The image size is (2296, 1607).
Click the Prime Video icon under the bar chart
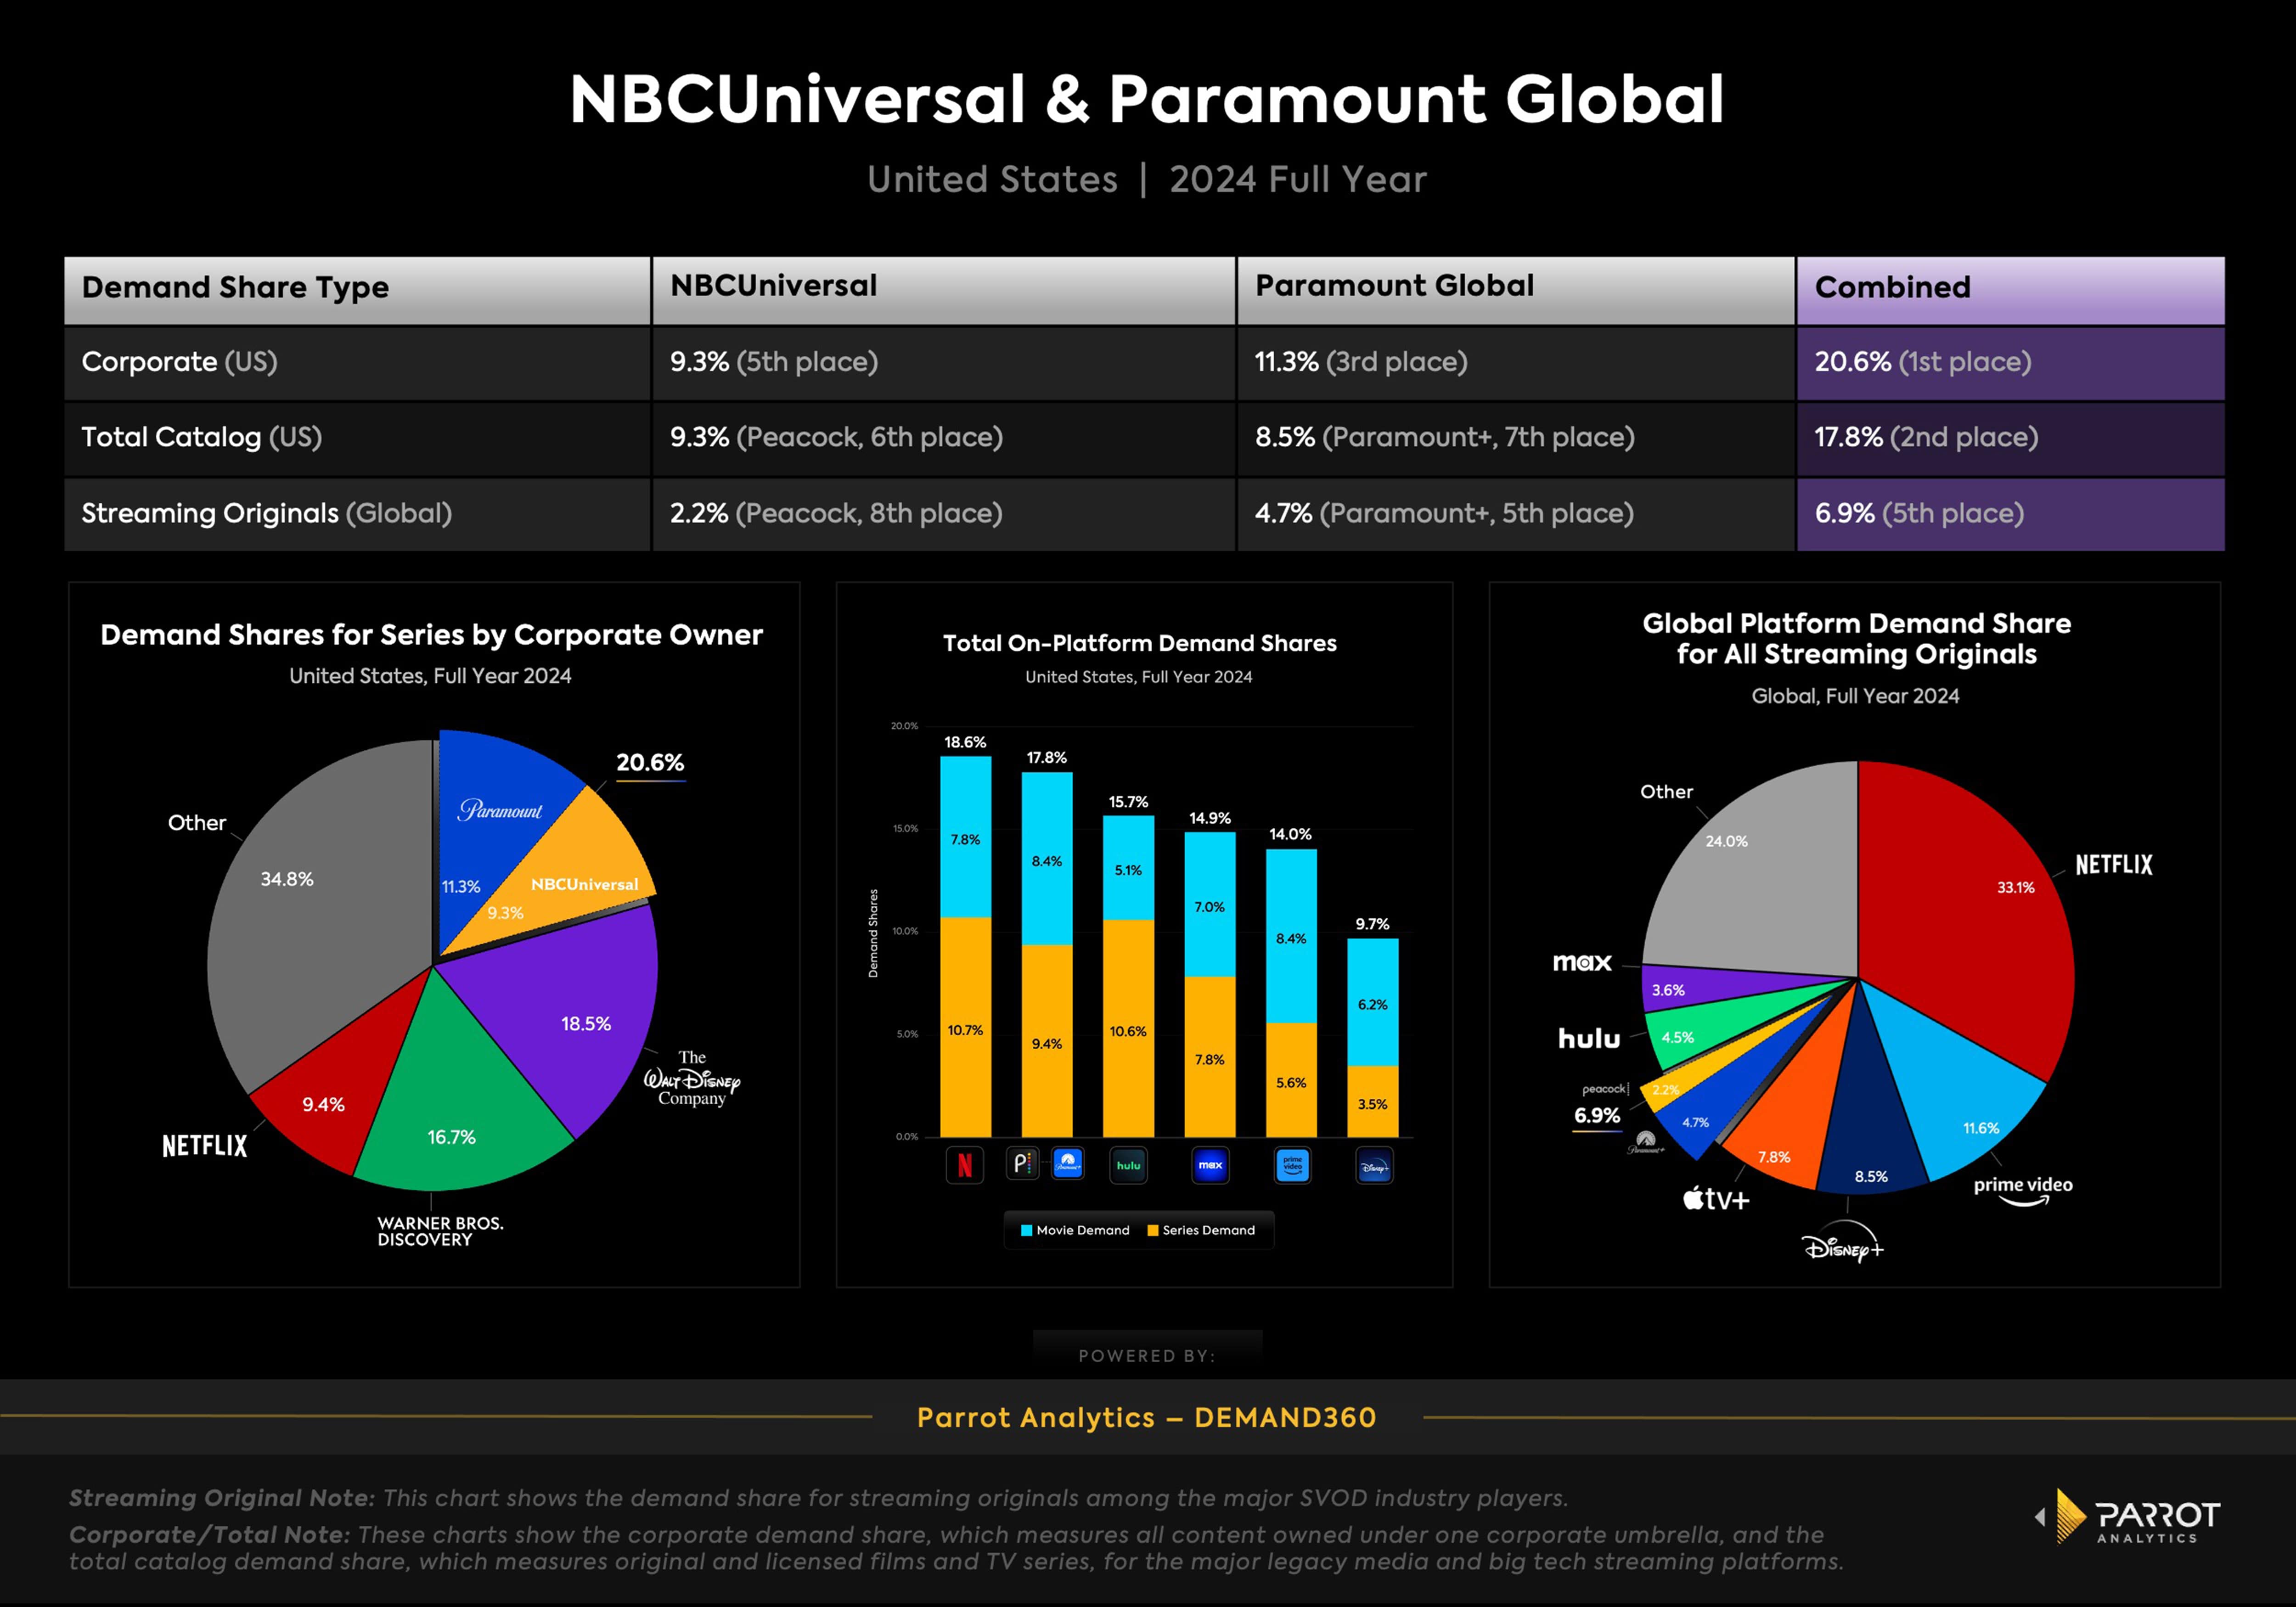pyautogui.click(x=1293, y=1165)
